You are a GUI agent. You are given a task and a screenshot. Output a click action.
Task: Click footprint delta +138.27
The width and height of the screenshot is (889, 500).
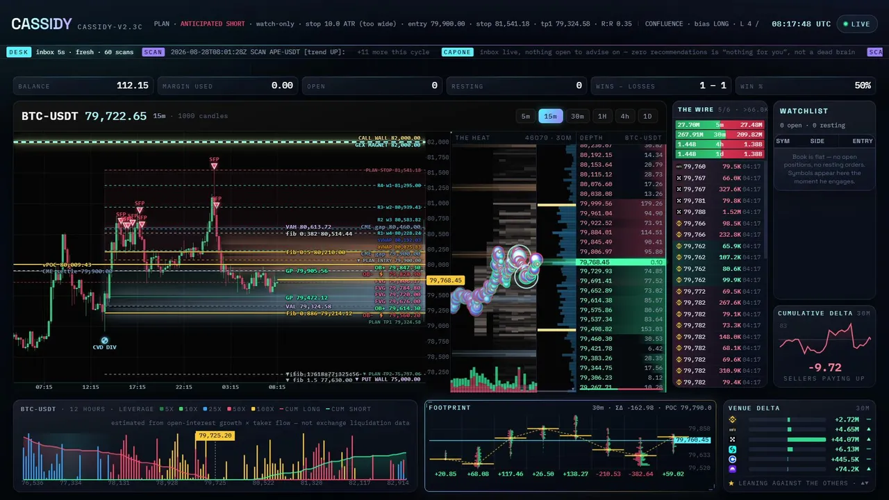click(x=576, y=474)
